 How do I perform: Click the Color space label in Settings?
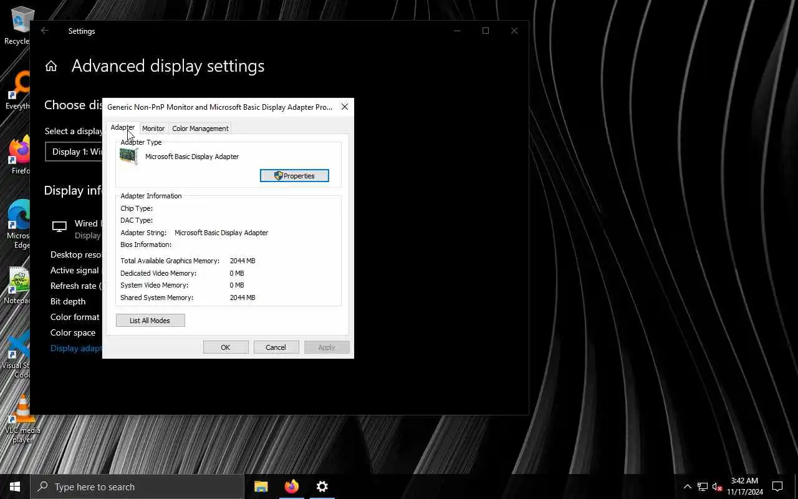73,332
